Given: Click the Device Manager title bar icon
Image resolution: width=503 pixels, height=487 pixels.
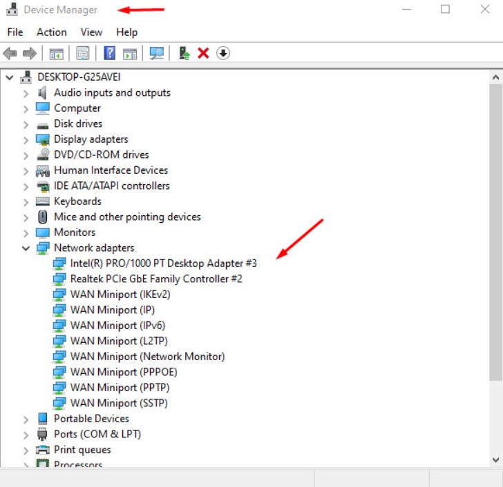Looking at the screenshot, I should pyautogui.click(x=12, y=9).
